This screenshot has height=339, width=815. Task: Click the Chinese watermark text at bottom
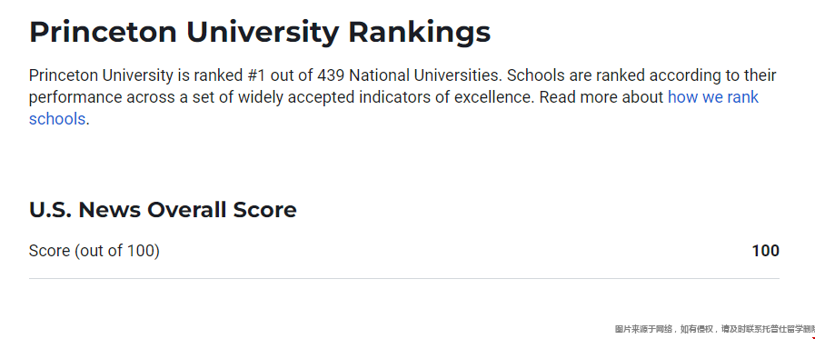pos(715,329)
